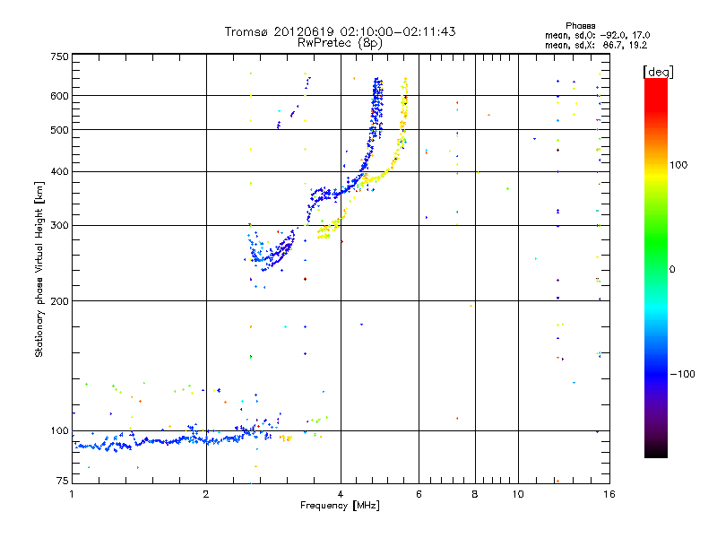This screenshot has width=717, height=538.
Task: Click the y-axis tick label '400'
Action: point(59,171)
